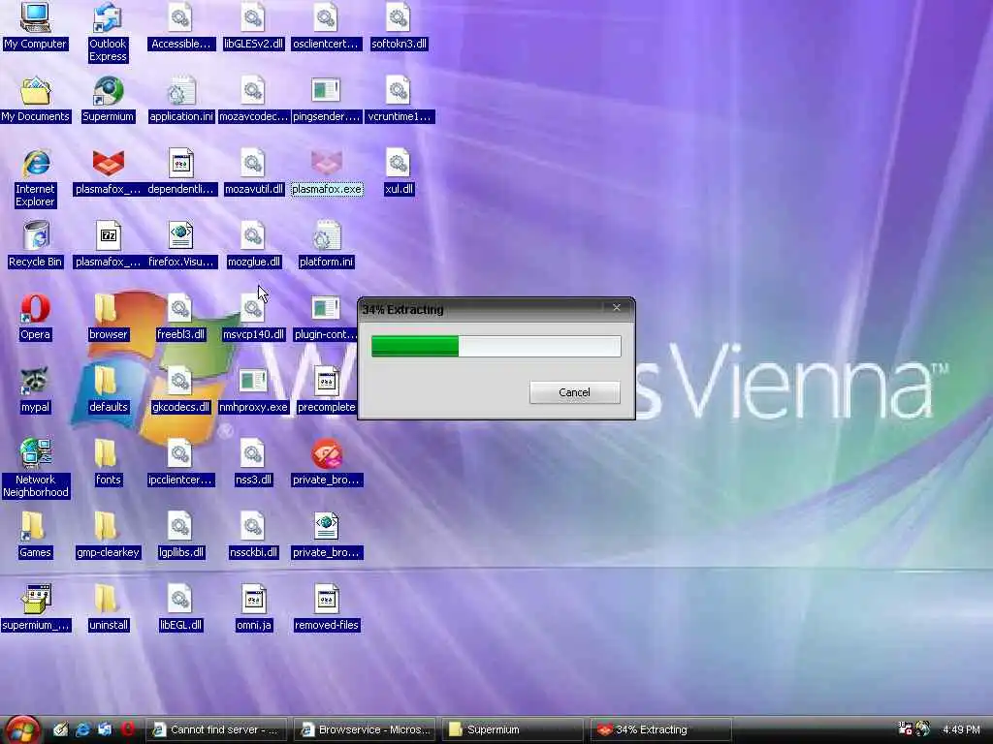Launch Opera from quick launch bar
This screenshot has height=744, width=993.
pos(128,729)
